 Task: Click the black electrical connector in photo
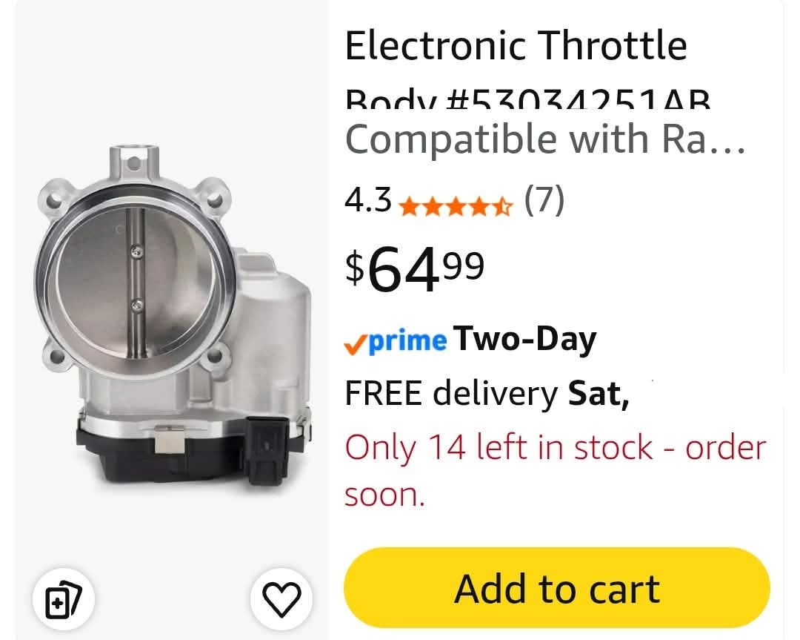[x=268, y=450]
